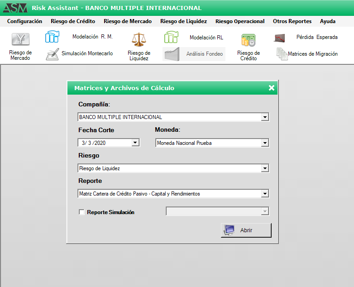This screenshot has height=287, width=354.
Task: Open the Otros Reportes menu
Action: coord(292,21)
